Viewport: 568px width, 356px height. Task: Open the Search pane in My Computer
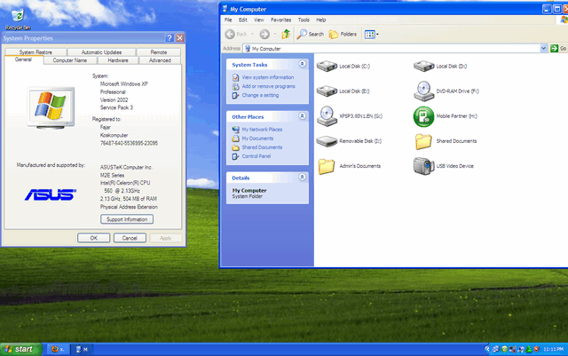(311, 34)
